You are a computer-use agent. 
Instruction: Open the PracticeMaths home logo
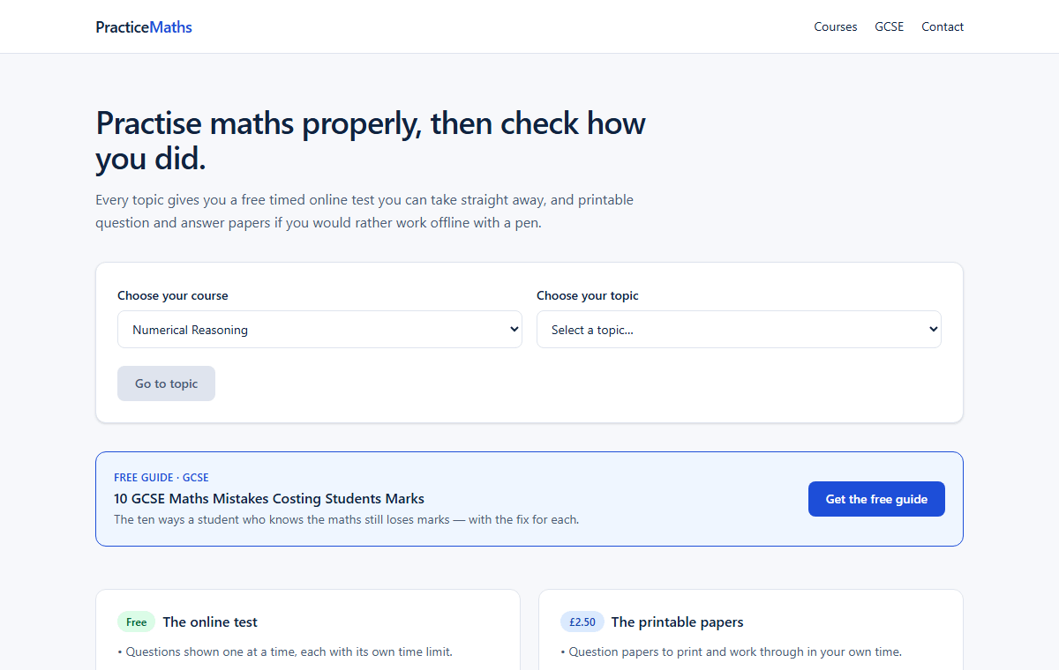point(144,27)
